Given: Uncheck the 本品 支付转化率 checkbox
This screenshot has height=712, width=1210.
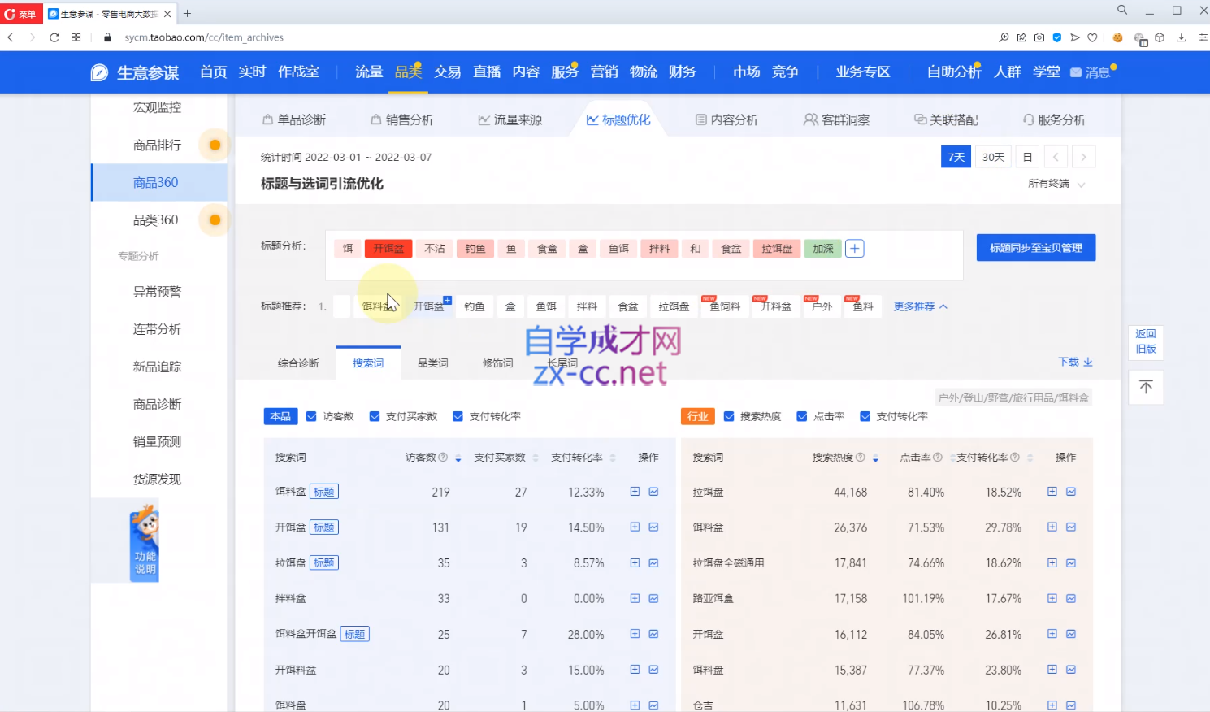Looking at the screenshot, I should [458, 416].
